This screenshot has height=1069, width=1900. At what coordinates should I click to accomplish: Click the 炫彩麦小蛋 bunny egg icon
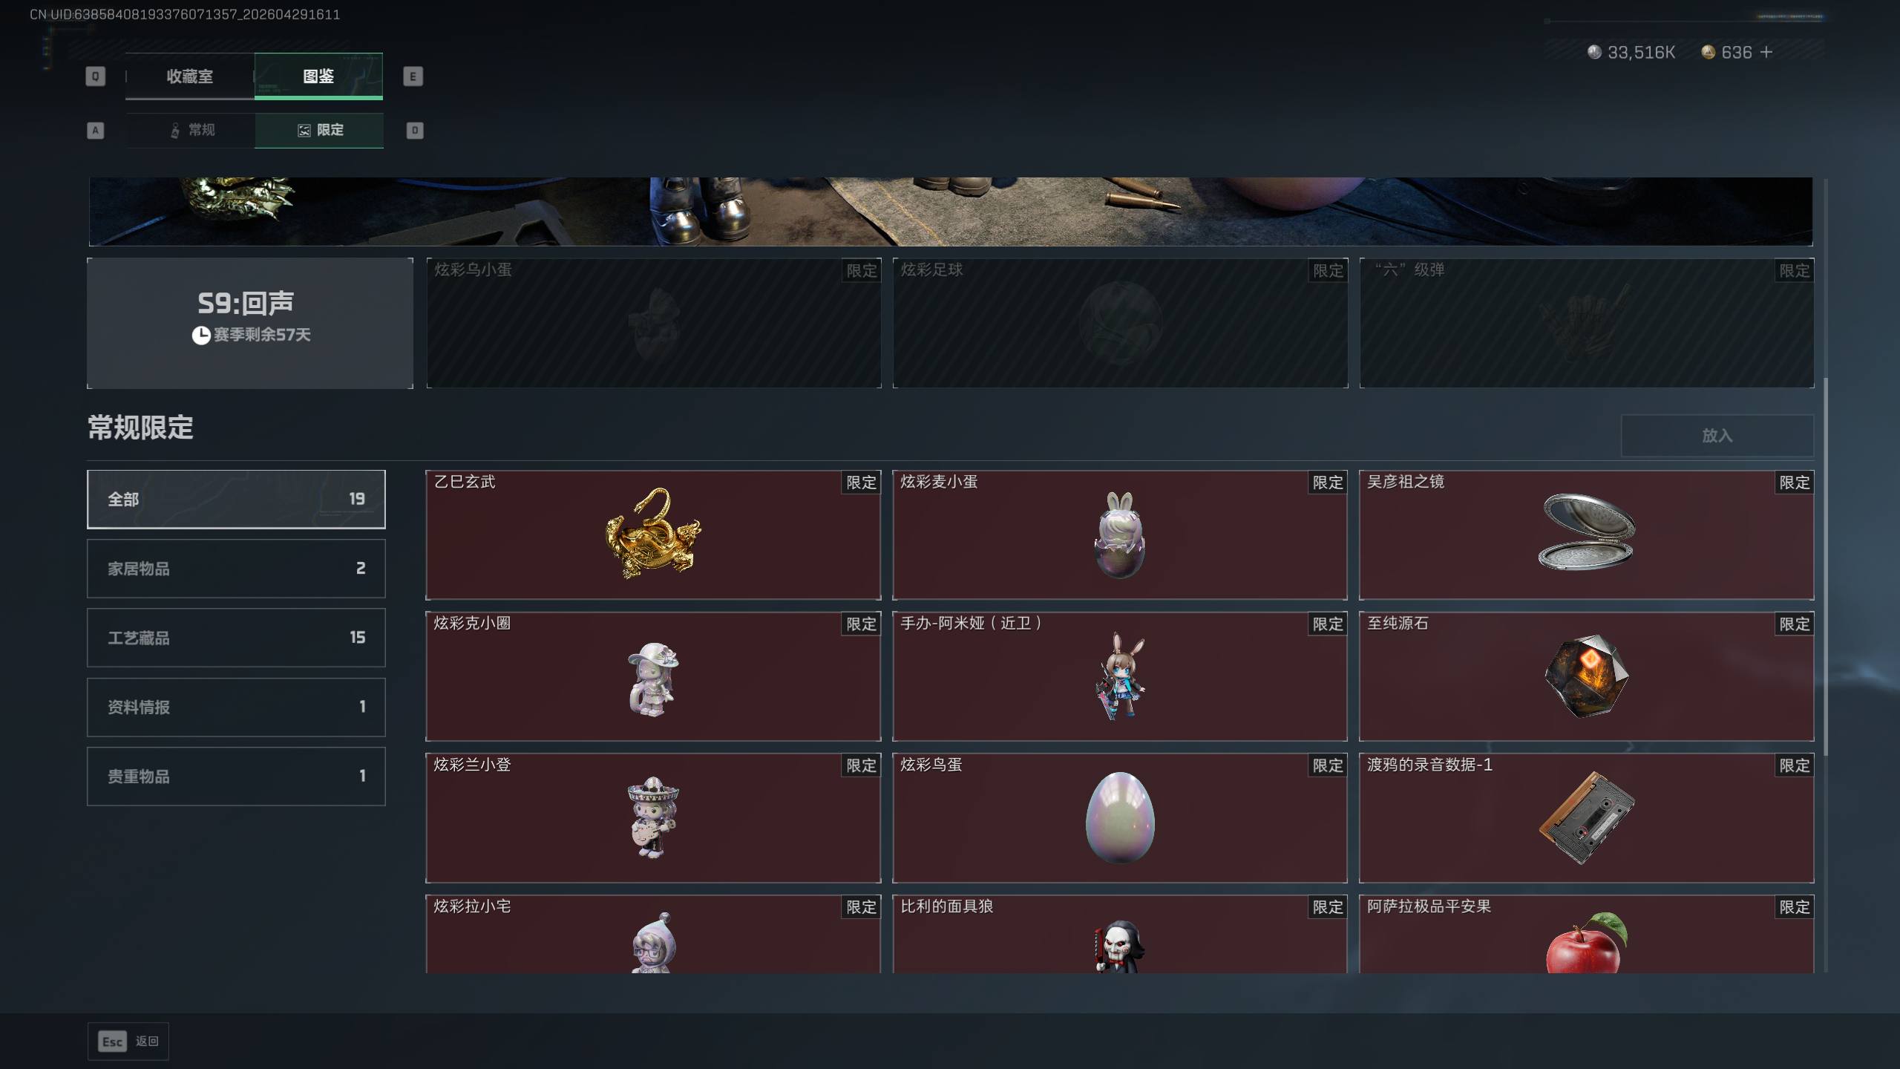pyautogui.click(x=1119, y=534)
